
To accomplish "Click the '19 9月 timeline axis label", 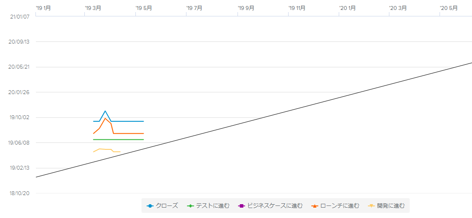I will click(x=246, y=8).
